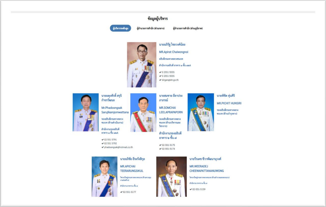Switch to ผู้อำนวยการสำนัก (ส่วนกลาง) tab
326x207 pixels.
point(151,28)
